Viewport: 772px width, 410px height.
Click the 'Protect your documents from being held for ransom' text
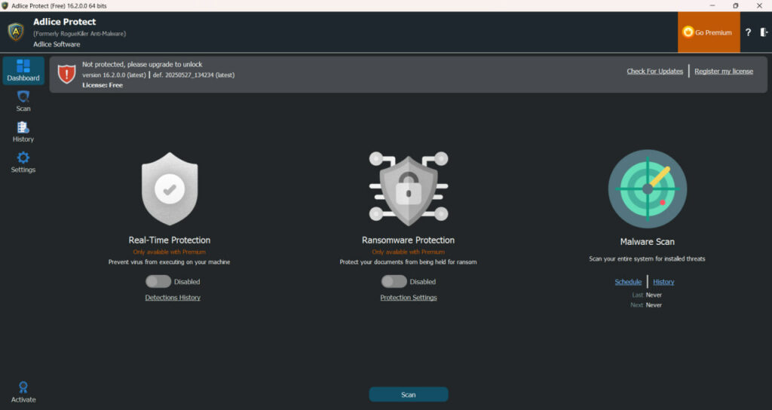[x=408, y=262]
